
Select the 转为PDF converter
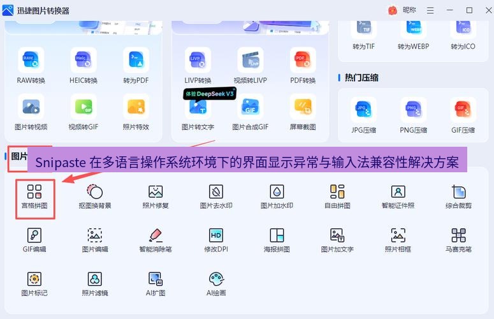(x=136, y=66)
